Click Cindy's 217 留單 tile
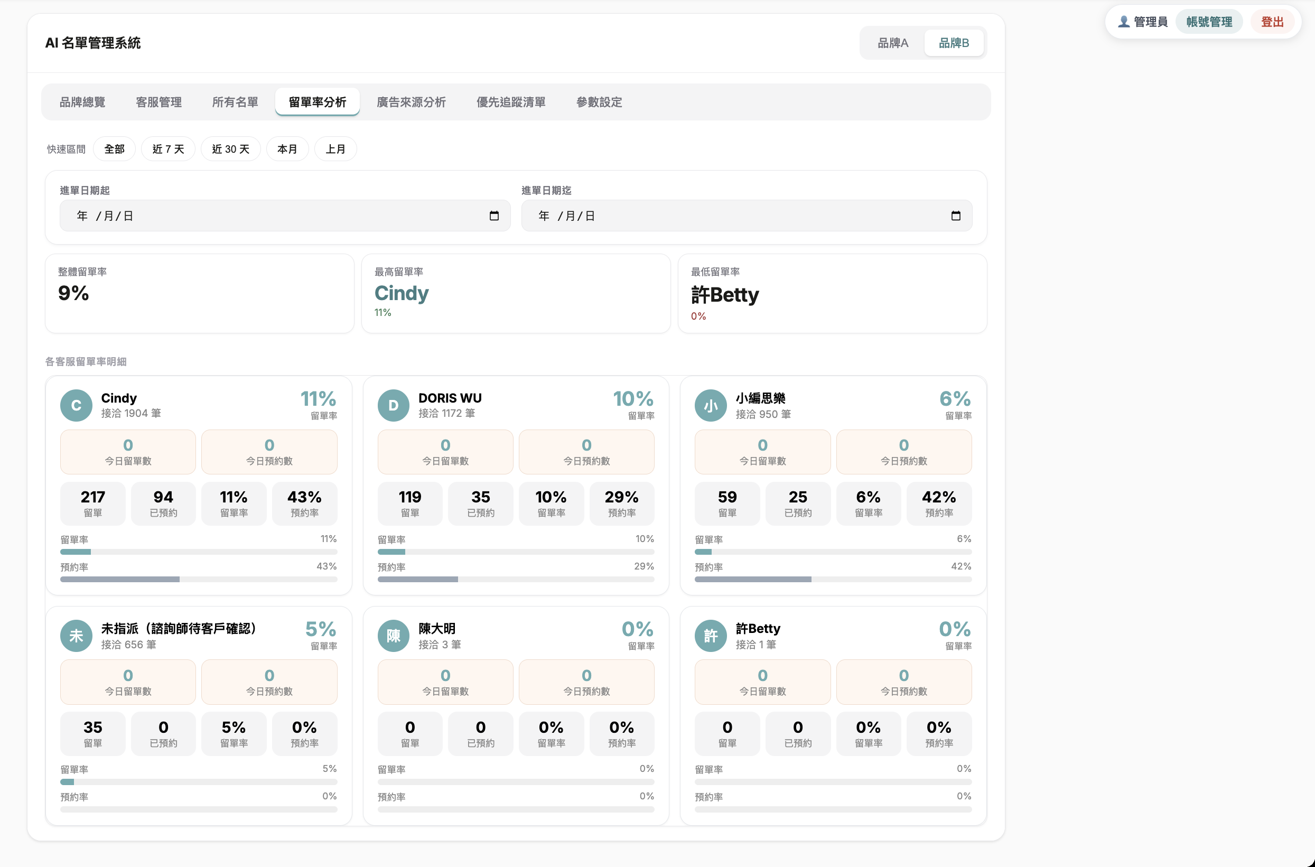This screenshot has height=867, width=1315. [93, 503]
